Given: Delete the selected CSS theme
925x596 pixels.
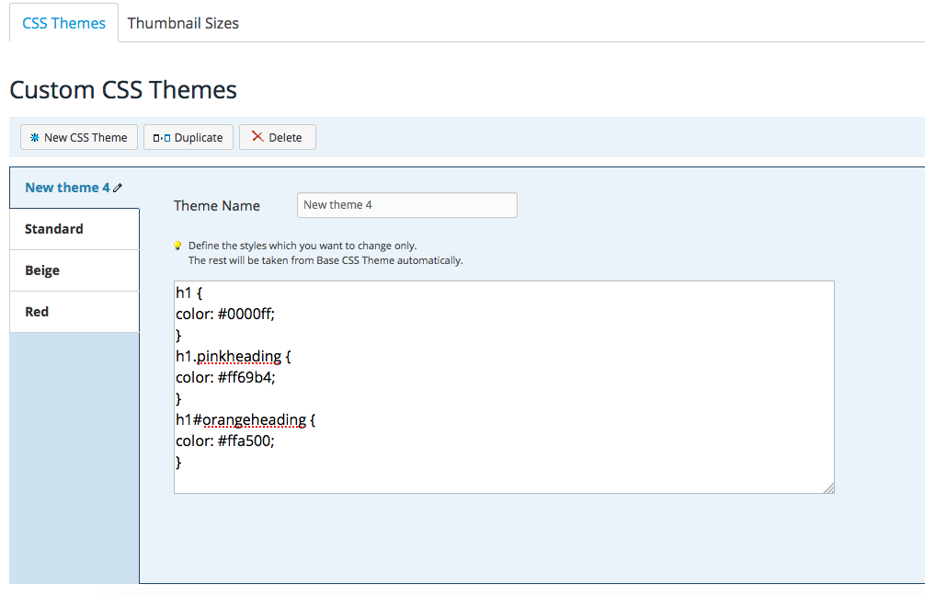Looking at the screenshot, I should [278, 137].
